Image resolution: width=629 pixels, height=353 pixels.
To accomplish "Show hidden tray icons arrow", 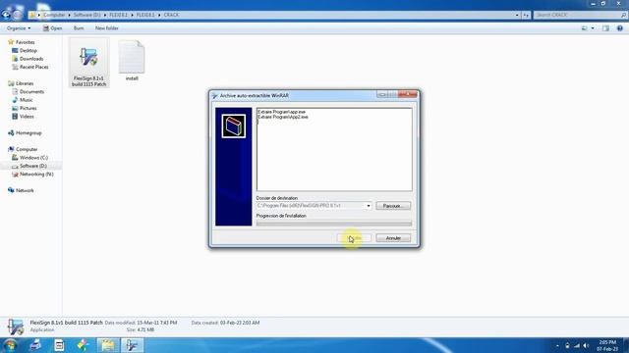I will pyautogui.click(x=557, y=345).
